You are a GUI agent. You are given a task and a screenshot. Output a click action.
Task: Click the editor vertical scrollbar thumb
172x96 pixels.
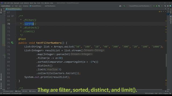[x=166, y=60]
